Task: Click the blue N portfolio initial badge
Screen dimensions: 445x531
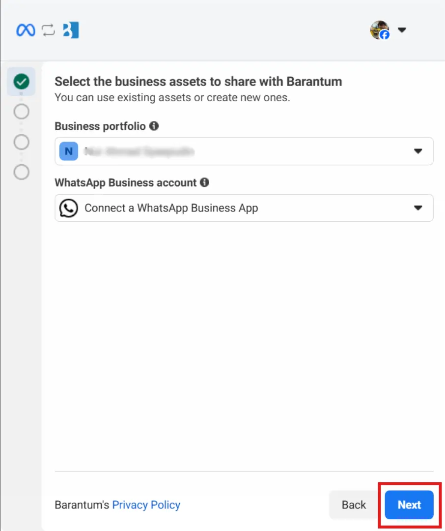Action: tap(68, 151)
